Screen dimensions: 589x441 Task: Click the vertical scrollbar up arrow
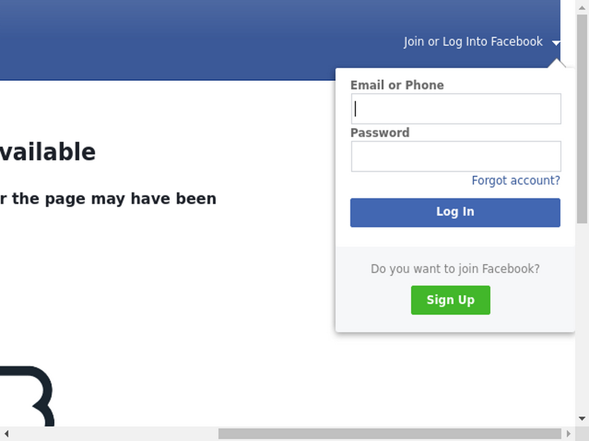click(582, 7)
